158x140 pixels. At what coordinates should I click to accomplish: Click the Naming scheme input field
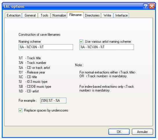coord(46,47)
